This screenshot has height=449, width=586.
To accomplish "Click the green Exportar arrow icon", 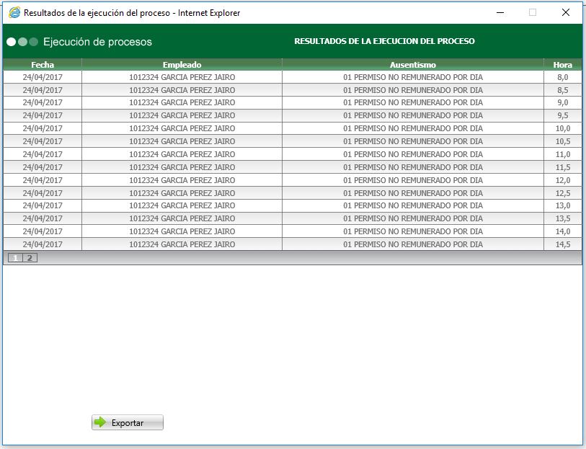I will coord(99,422).
